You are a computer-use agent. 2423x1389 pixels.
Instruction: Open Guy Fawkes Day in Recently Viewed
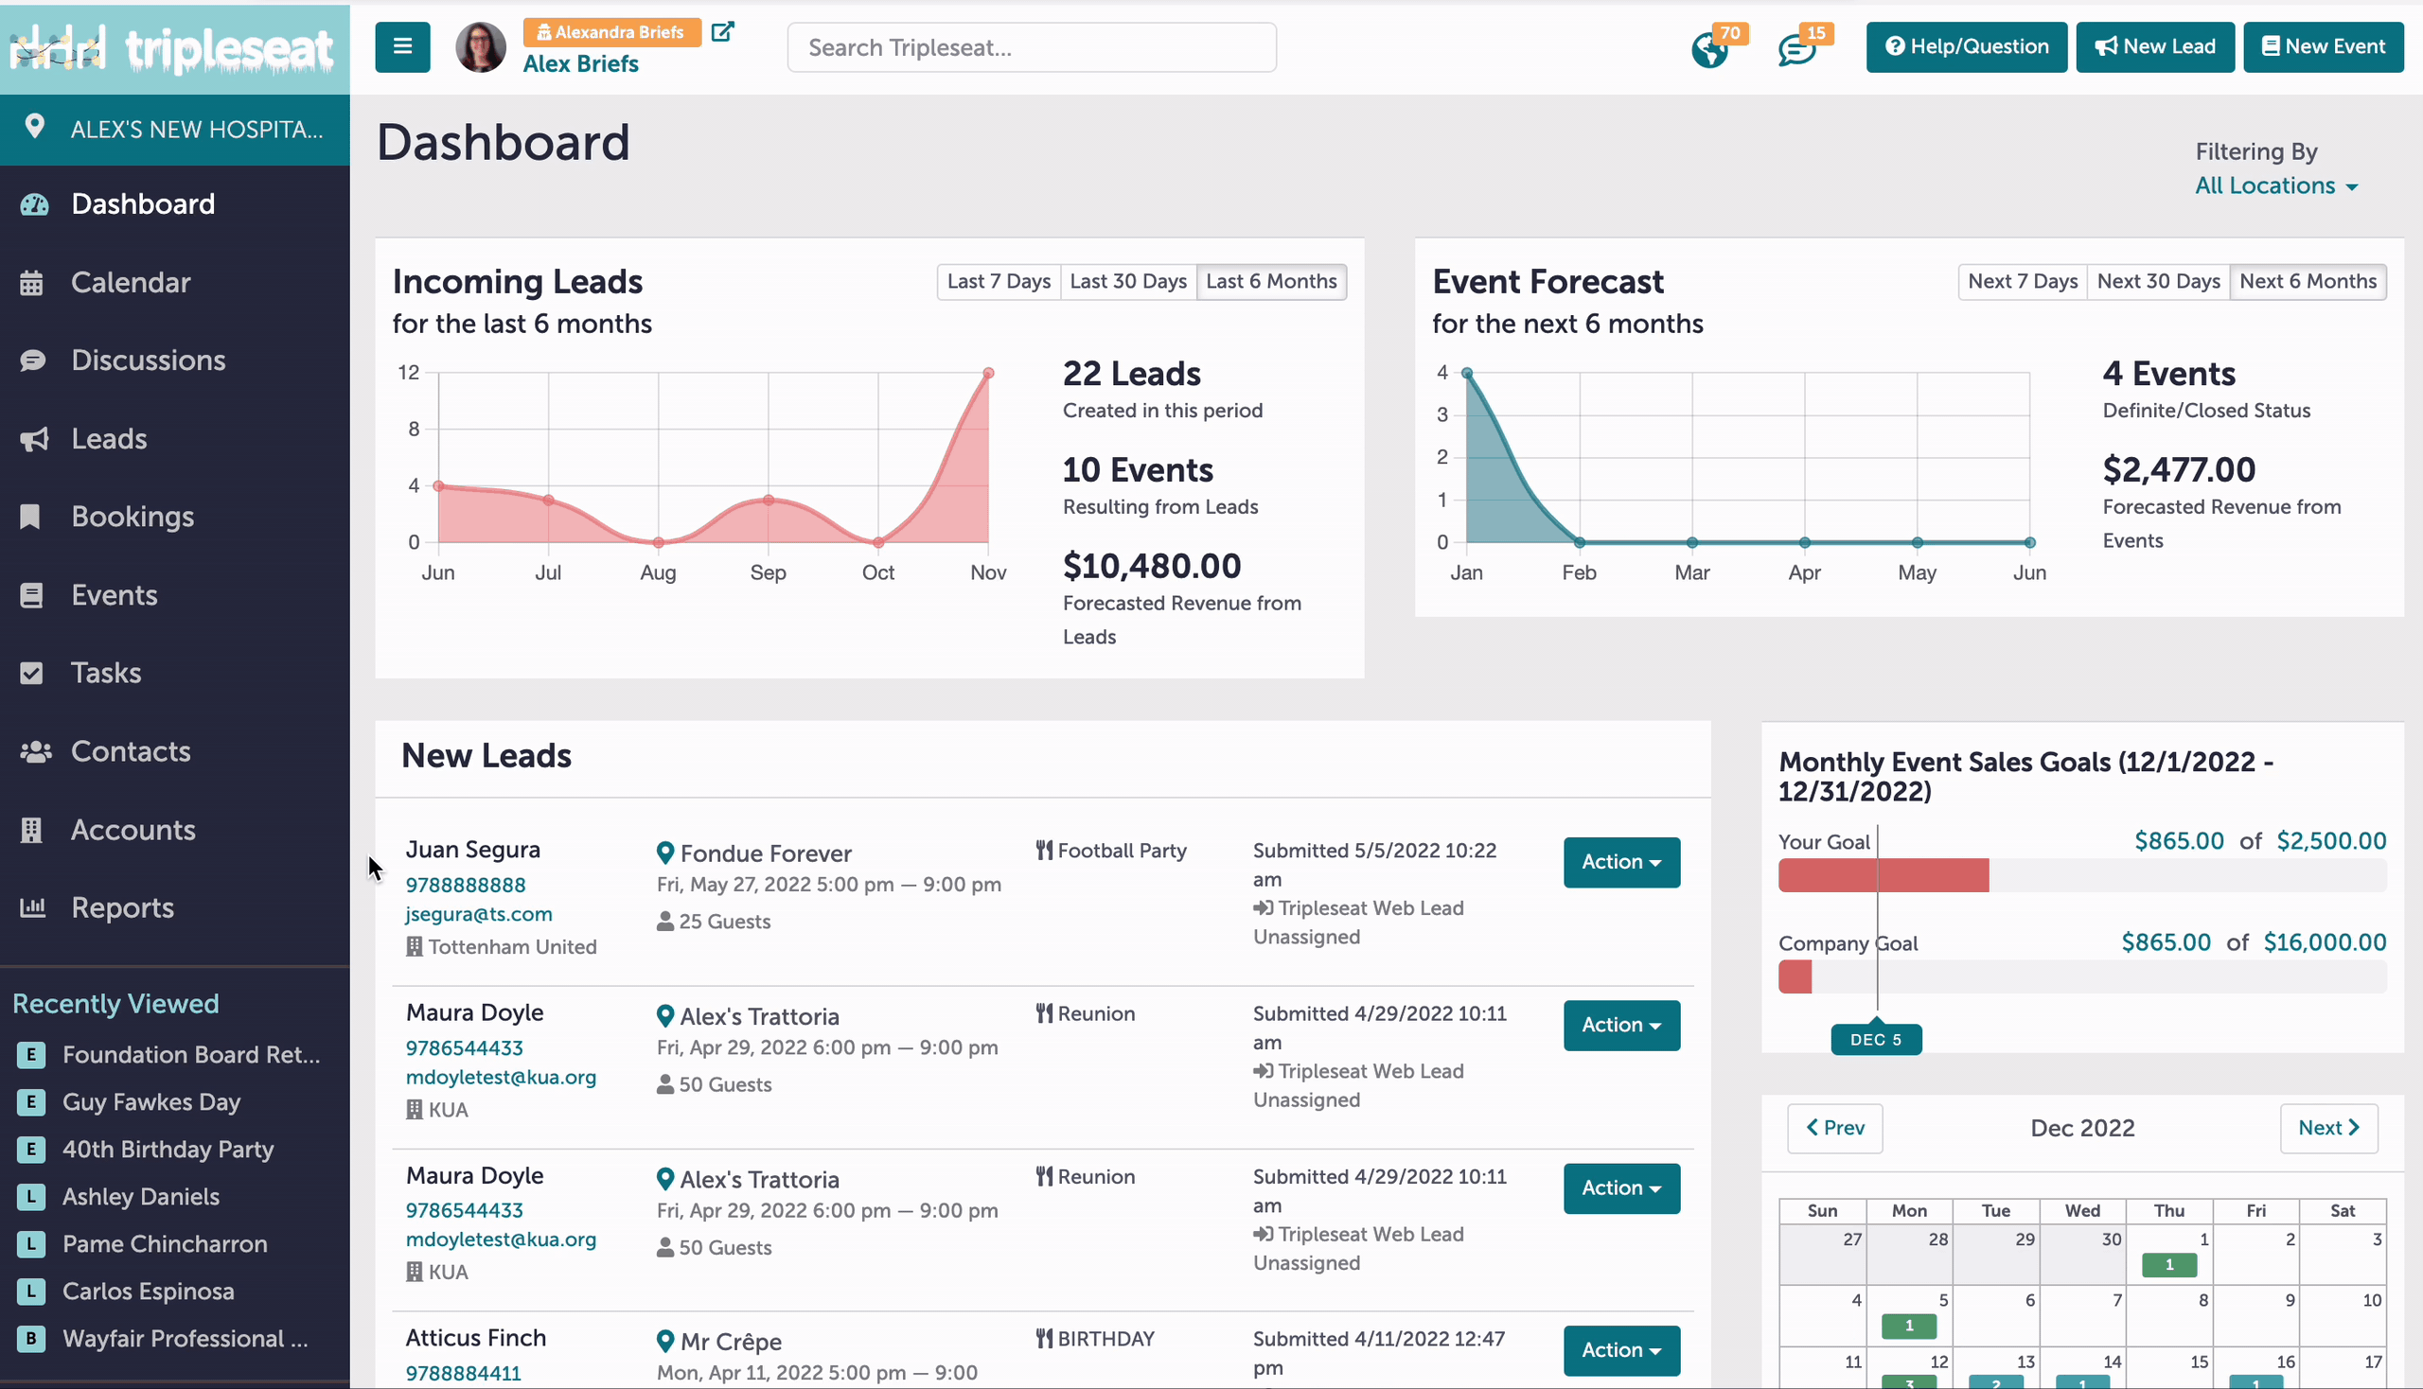150,1102
